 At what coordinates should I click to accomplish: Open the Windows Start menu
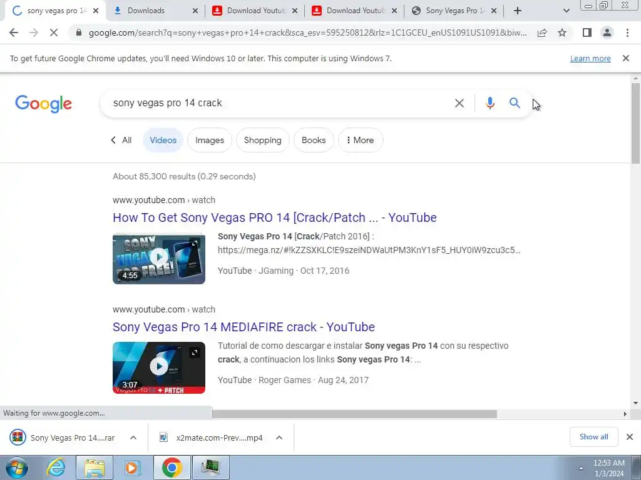[x=16, y=467]
